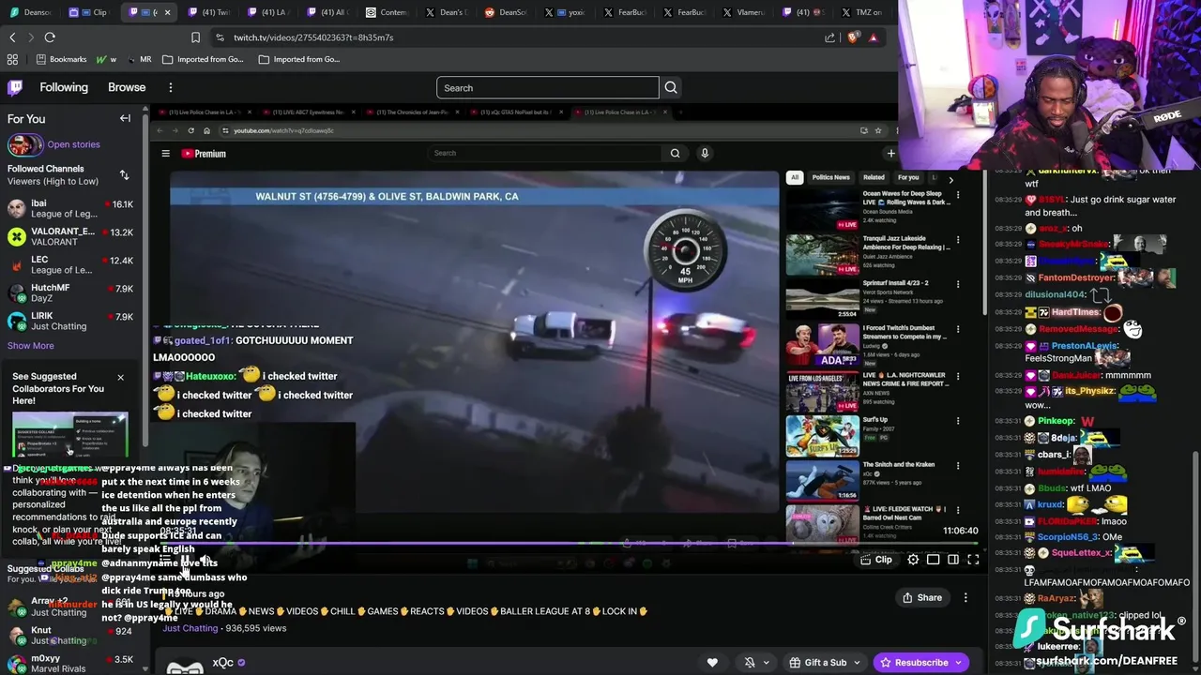This screenshot has height=675, width=1201.
Task: Open Bookmarks folder in bookmarks bar
Action: (x=61, y=59)
